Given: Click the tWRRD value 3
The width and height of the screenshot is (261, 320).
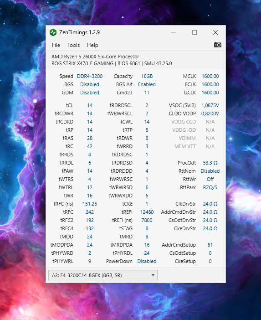Looking at the screenshot, I should pyautogui.click(x=147, y=146).
